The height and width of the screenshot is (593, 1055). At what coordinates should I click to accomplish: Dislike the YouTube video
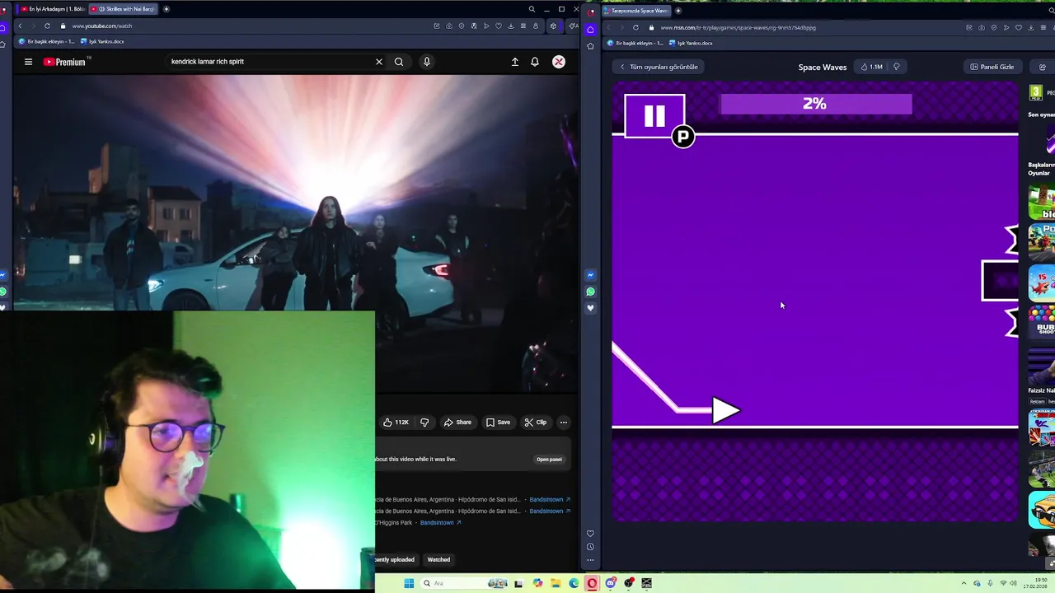(424, 423)
